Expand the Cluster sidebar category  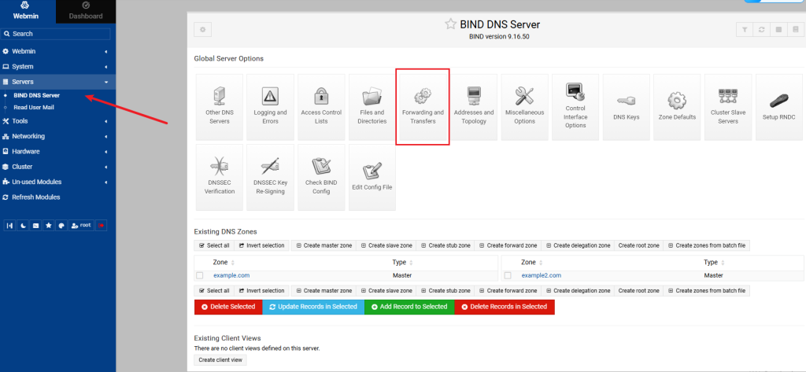point(57,167)
